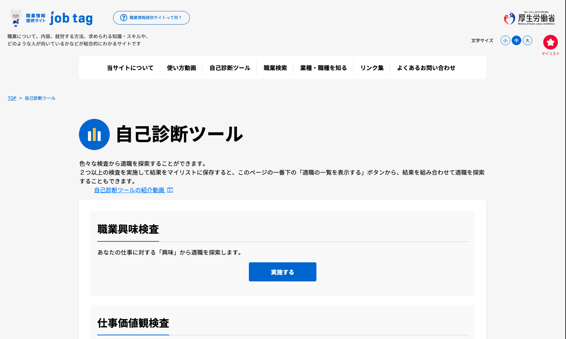Viewport: 566px width, 339px height.
Task: Go to よくあるお問い合わせ page
Action: tap(426, 68)
